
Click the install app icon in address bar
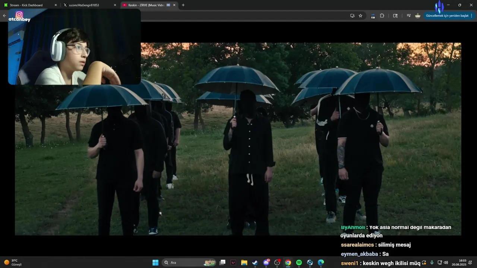coord(352,16)
